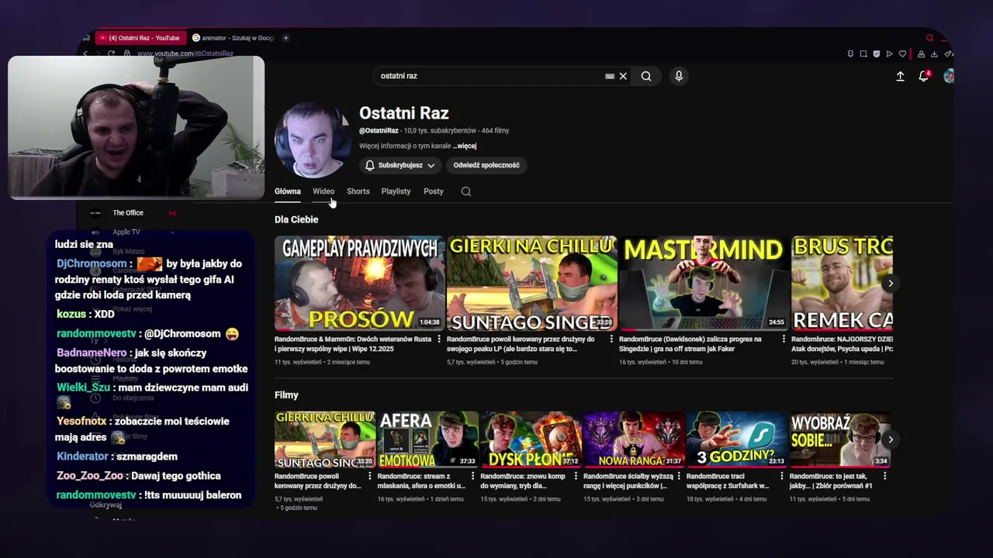This screenshot has height=558, width=993.
Task: Click the 'Filmy' section heading
Action: click(x=286, y=395)
